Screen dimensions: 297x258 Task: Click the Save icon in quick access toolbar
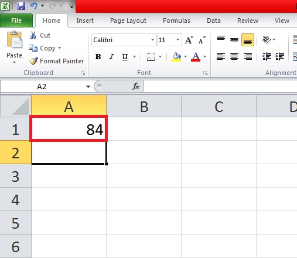[x=21, y=6]
